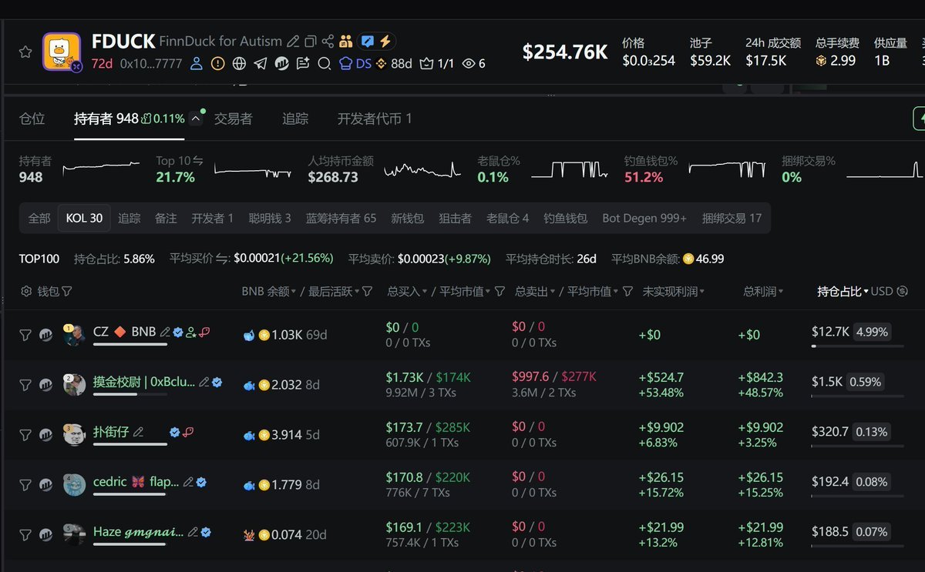925x572 pixels.
Task: Open the 追踪 main tab
Action: pyautogui.click(x=295, y=119)
